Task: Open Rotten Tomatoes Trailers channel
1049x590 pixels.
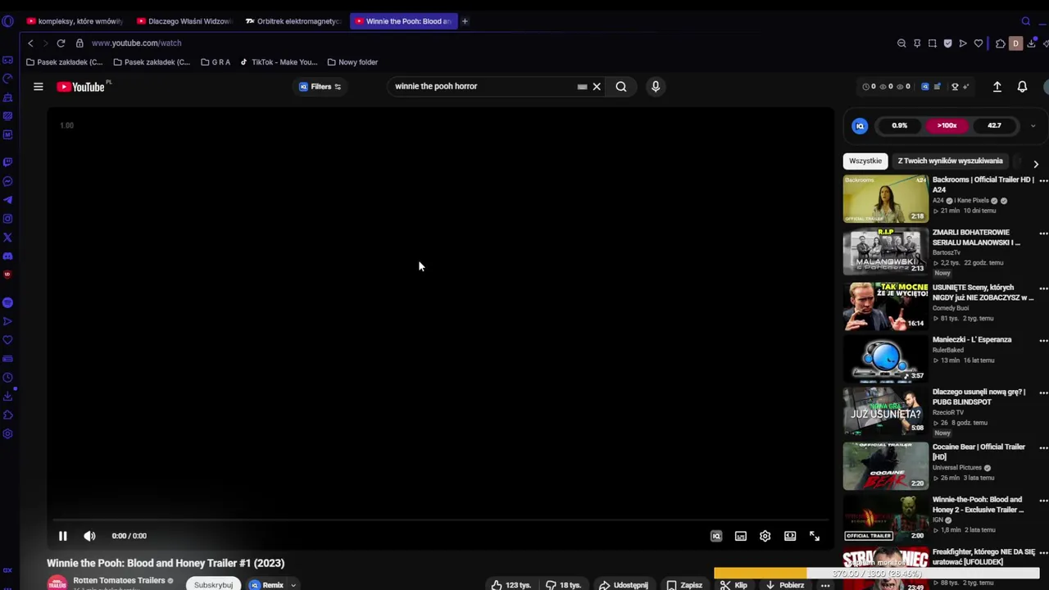Action: point(119,581)
